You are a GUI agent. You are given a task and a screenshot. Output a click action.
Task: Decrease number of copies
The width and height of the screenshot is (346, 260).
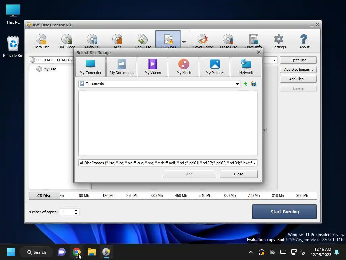76,214
